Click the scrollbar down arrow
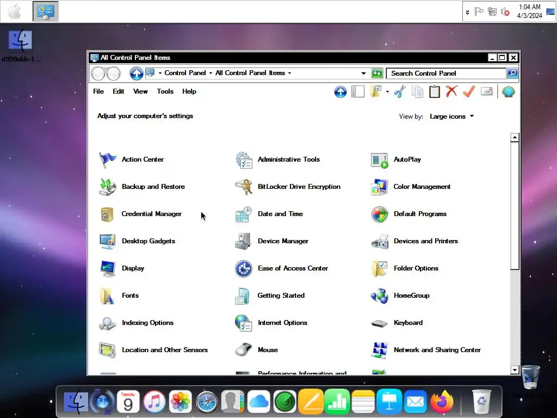Viewport: 557px width, 418px height. [515, 370]
